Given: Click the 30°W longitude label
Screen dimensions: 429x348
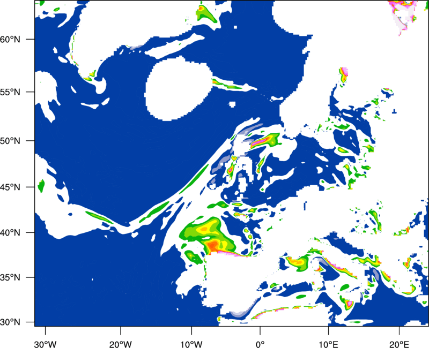Looking at the screenshot, I should coord(45,344).
